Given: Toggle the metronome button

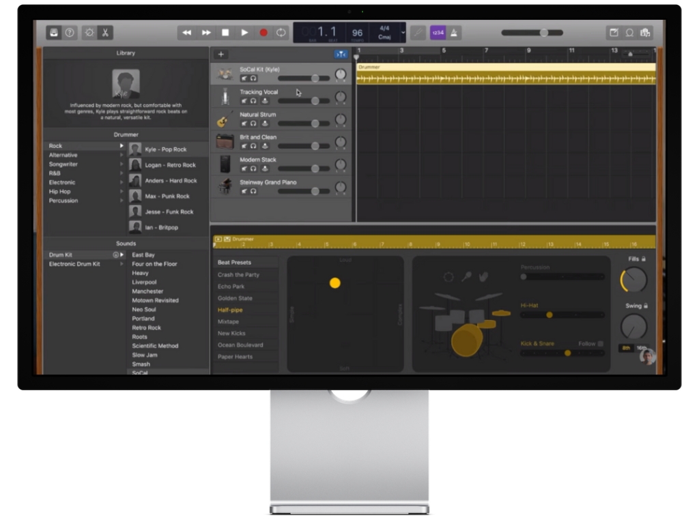Looking at the screenshot, I should [x=454, y=33].
